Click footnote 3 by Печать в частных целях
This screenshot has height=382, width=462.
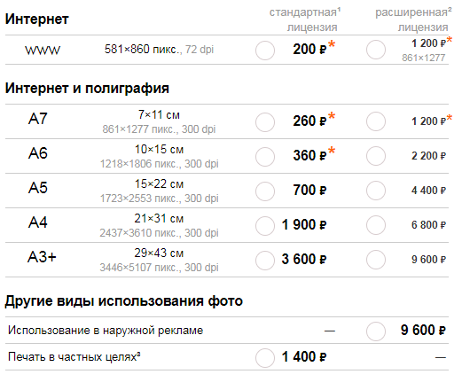(x=138, y=354)
